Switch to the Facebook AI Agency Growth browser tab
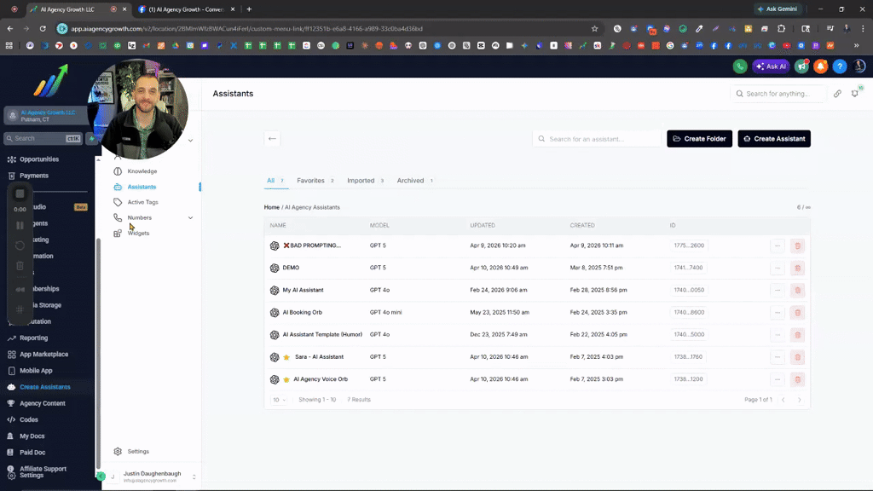This screenshot has width=873, height=491. tap(187, 9)
